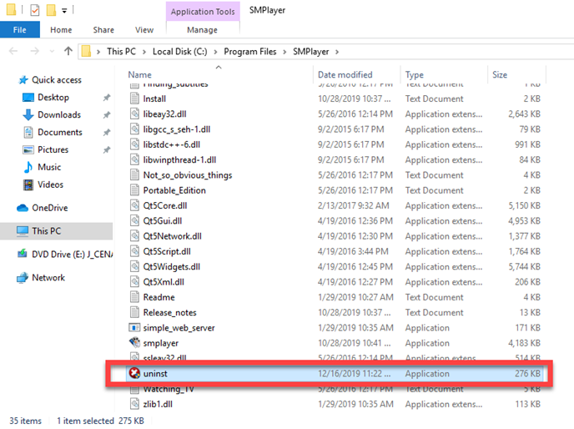Switch to the View ribbon tab

144,30
